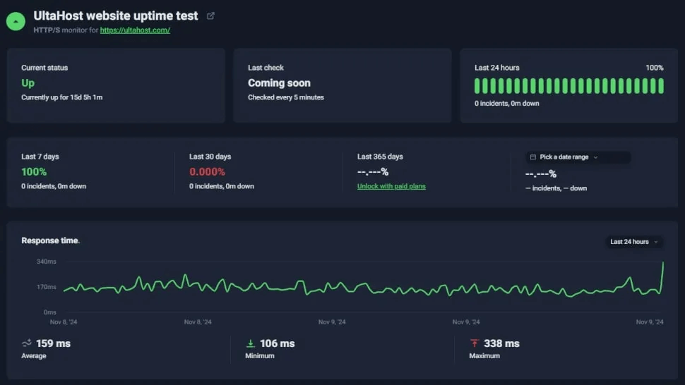Click the green Up status text
This screenshot has width=685, height=385.
[x=28, y=82]
